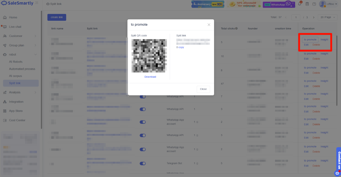The image size is (341, 177).
Task: Toggle switch for first WhatsApp App account row
Action: [x=143, y=122]
